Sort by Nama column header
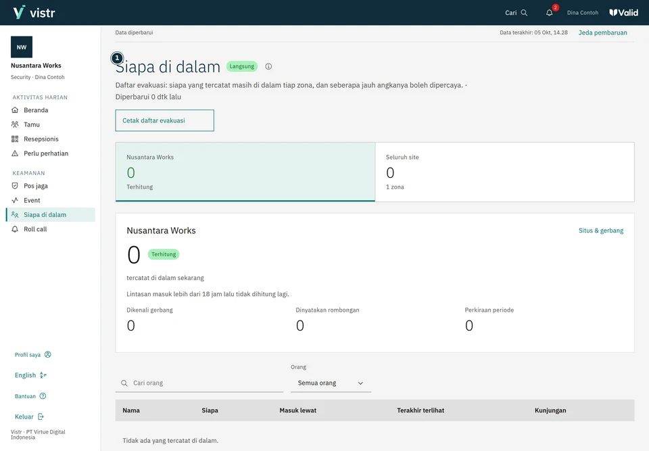649x451 pixels. click(131, 410)
